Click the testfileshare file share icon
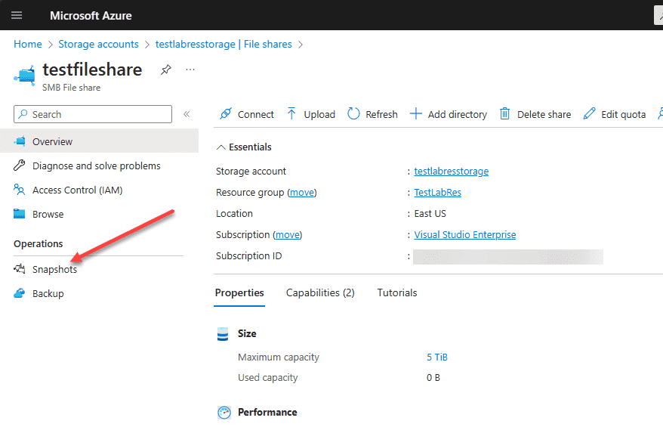This screenshot has width=663, height=427. click(25, 76)
